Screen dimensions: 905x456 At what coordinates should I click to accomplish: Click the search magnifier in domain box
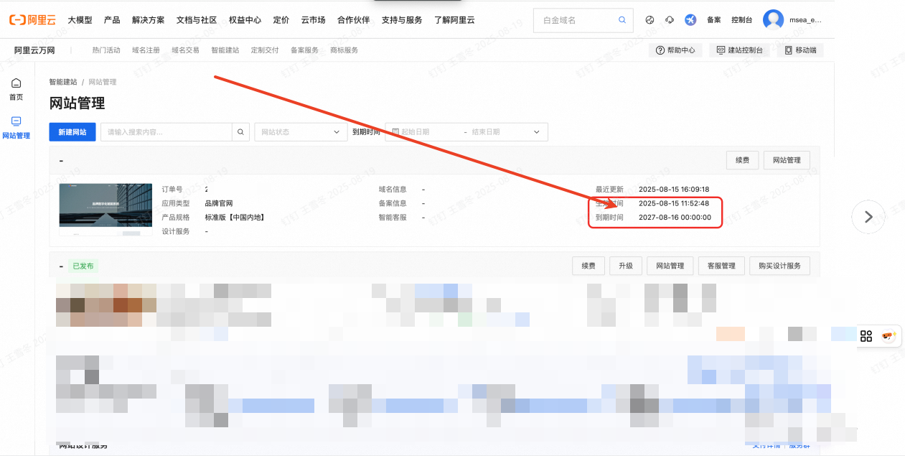[x=622, y=21]
